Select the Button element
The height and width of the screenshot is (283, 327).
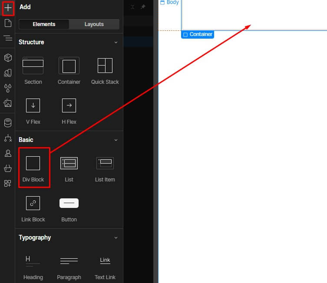69,209
